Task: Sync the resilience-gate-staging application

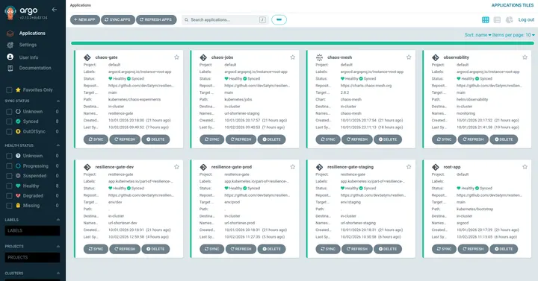Action: click(x=328, y=249)
